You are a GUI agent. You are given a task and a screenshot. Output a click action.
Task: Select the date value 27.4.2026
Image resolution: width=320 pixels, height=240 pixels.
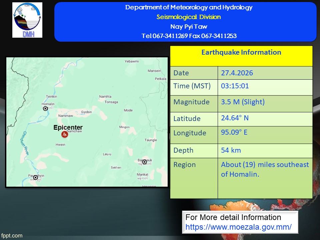point(237,73)
